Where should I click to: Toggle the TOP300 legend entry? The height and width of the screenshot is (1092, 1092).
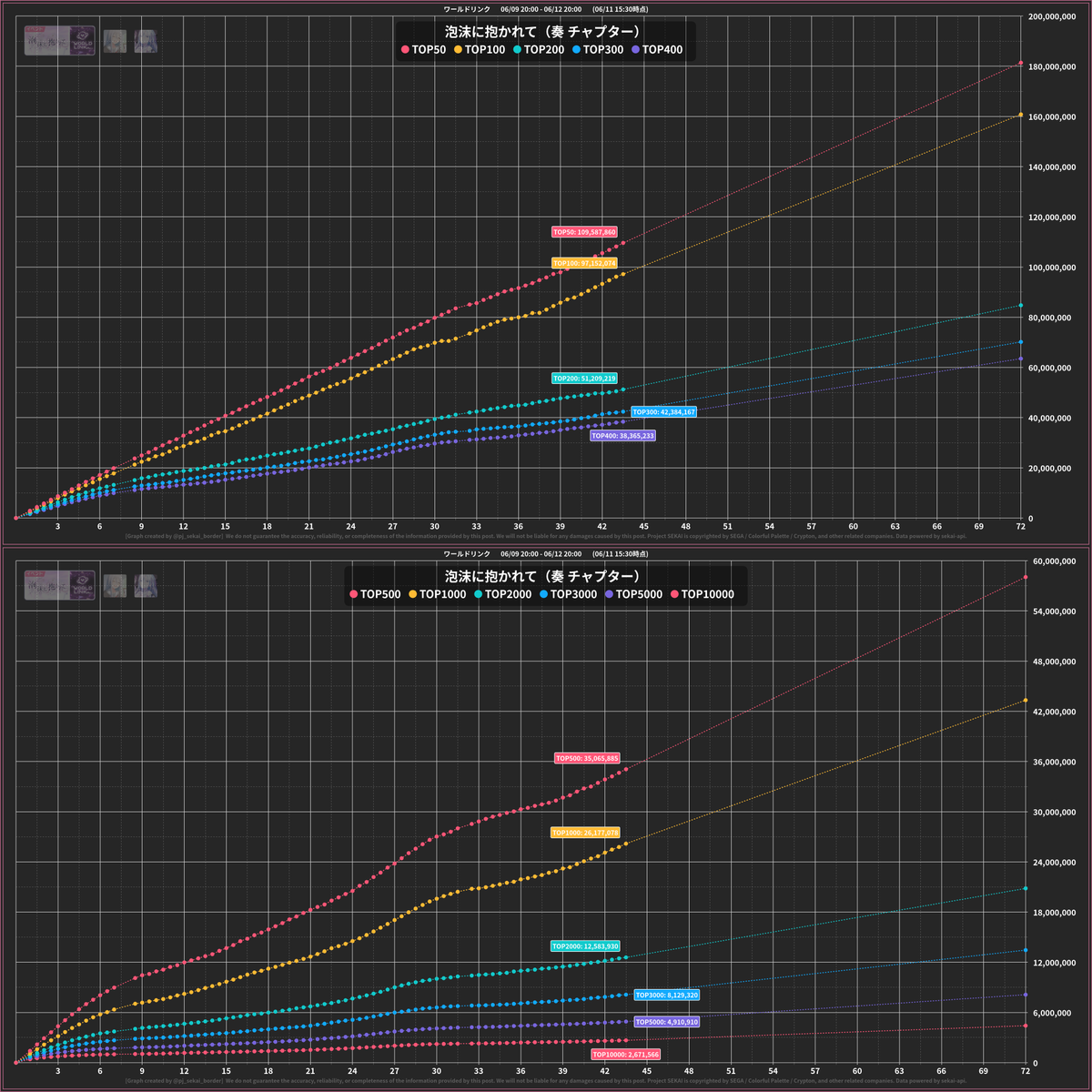click(598, 50)
